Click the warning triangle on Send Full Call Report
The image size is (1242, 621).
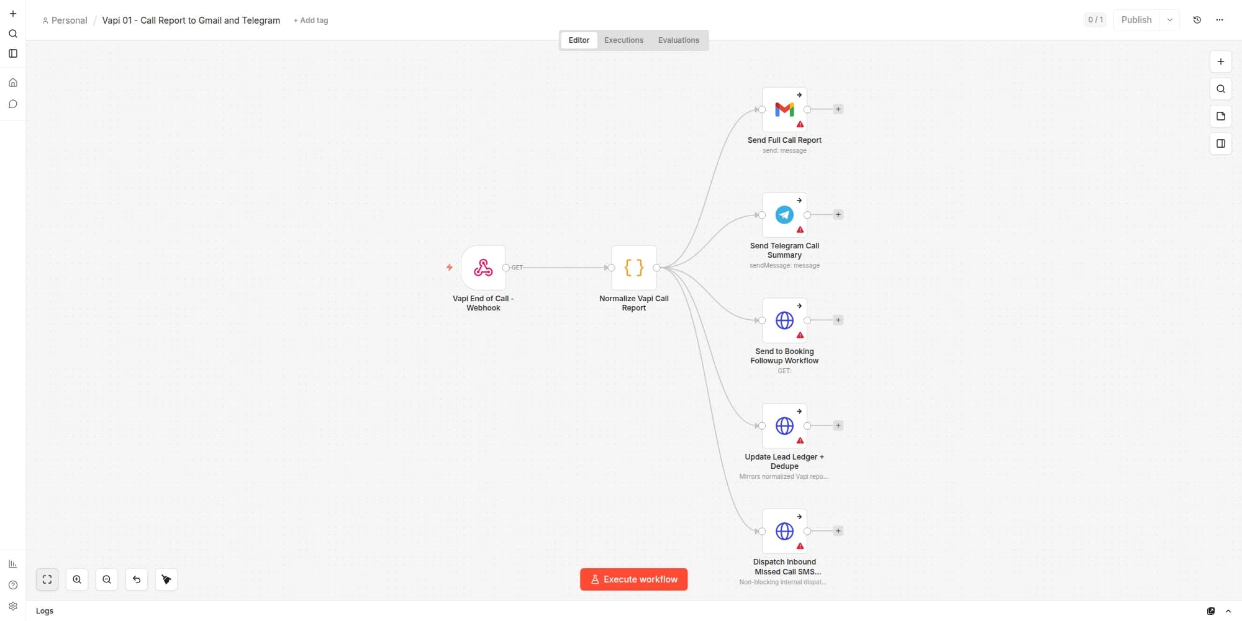(800, 124)
